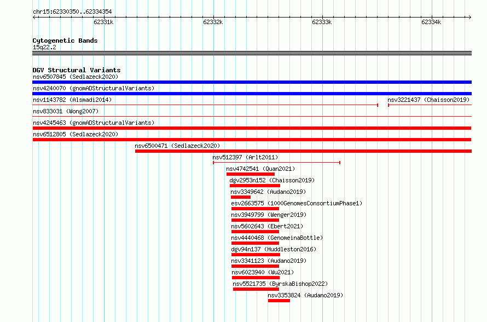The width and height of the screenshot is (487, 322).
Task: Click the blue bar under nsv6507845
Action: pyautogui.click(x=252, y=82)
